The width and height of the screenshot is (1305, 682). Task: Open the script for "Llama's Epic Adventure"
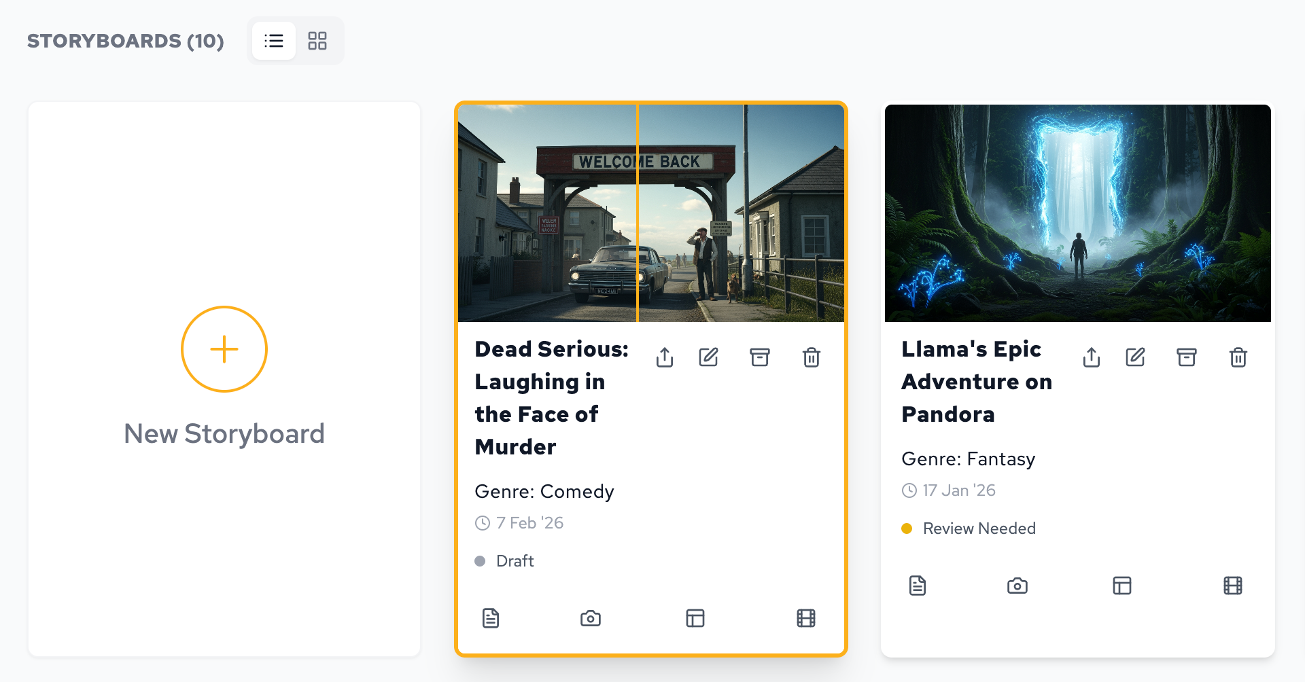coord(918,585)
